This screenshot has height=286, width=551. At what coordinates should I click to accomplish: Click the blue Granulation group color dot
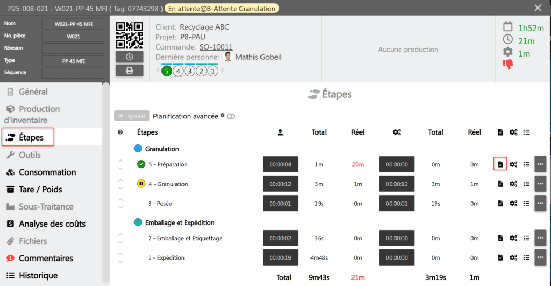coord(138,149)
